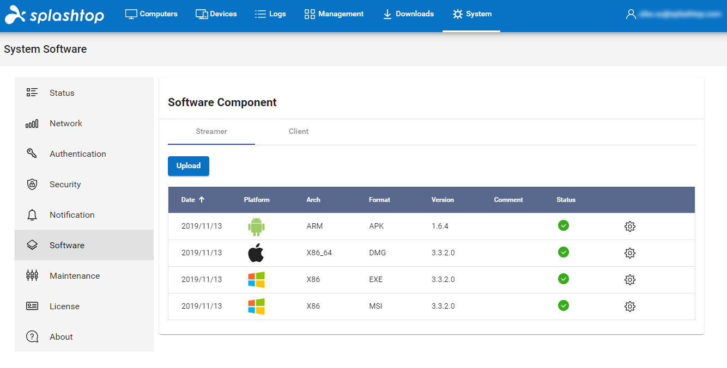Click the Android platform icon
The image size is (727, 368).
(256, 226)
